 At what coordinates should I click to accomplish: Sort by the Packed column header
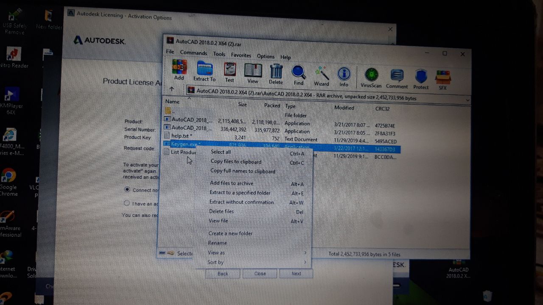click(x=272, y=105)
